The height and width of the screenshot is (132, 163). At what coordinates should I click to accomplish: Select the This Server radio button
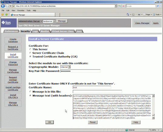click(30, 49)
